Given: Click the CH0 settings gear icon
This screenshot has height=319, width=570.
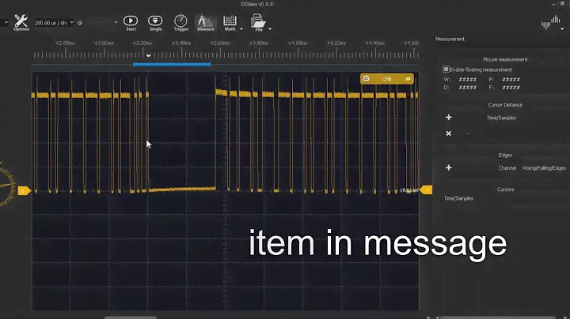Looking at the screenshot, I should (x=367, y=79).
